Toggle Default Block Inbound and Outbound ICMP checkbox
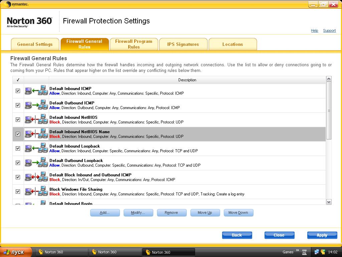This screenshot has height=257, width=342. [x=18, y=177]
